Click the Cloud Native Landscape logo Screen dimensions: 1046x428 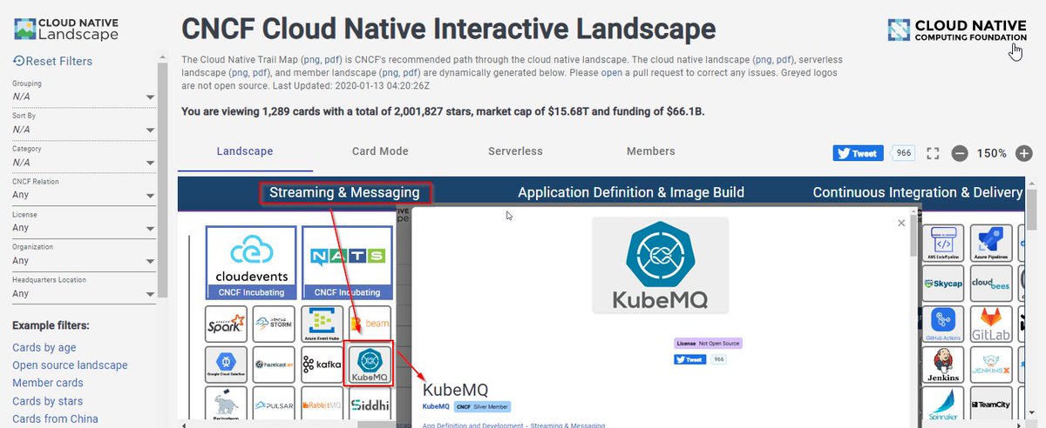tap(66, 28)
